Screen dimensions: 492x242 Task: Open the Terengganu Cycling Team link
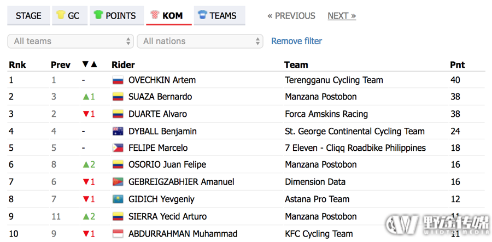click(x=334, y=80)
